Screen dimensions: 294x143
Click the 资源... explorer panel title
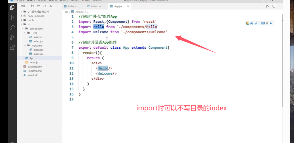pyautogui.click(x=24, y=6)
